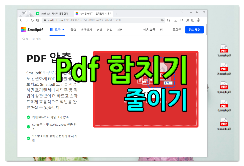Click the screen capture icon in toolbar
244x166 pixels.
pos(187,20)
